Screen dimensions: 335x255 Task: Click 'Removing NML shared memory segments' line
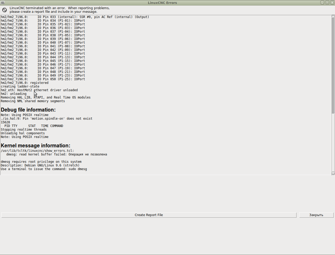(33, 101)
